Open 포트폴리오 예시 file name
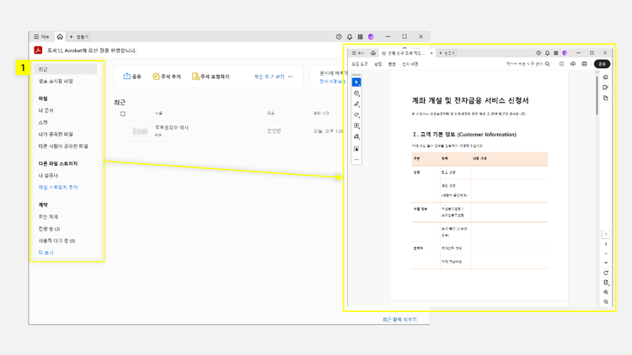Screen dimensions: 632x355 pyautogui.click(x=172, y=128)
